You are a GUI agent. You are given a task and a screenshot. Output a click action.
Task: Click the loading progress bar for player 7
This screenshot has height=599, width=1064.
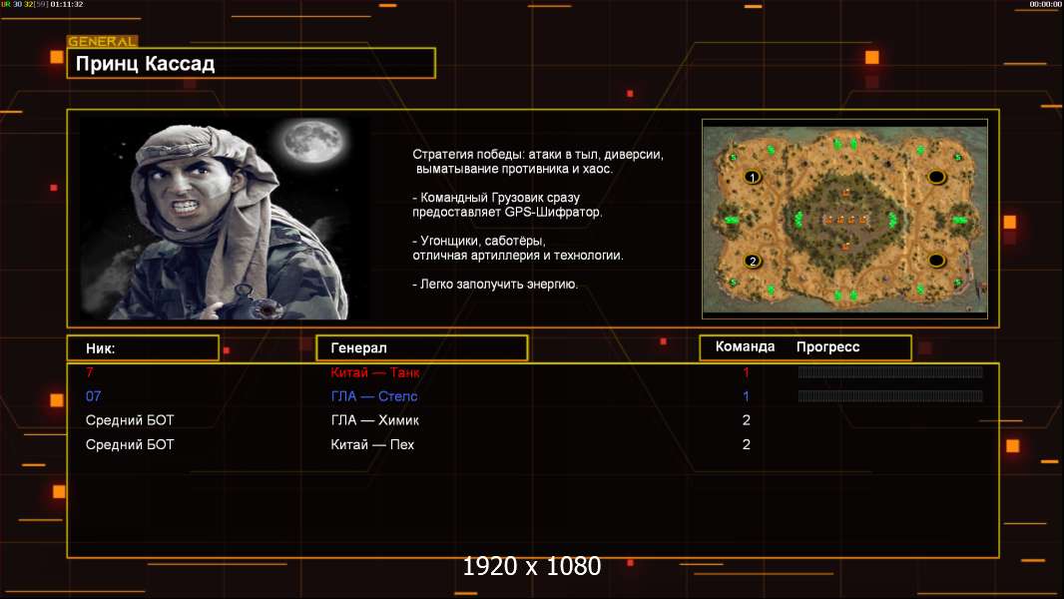(x=890, y=371)
